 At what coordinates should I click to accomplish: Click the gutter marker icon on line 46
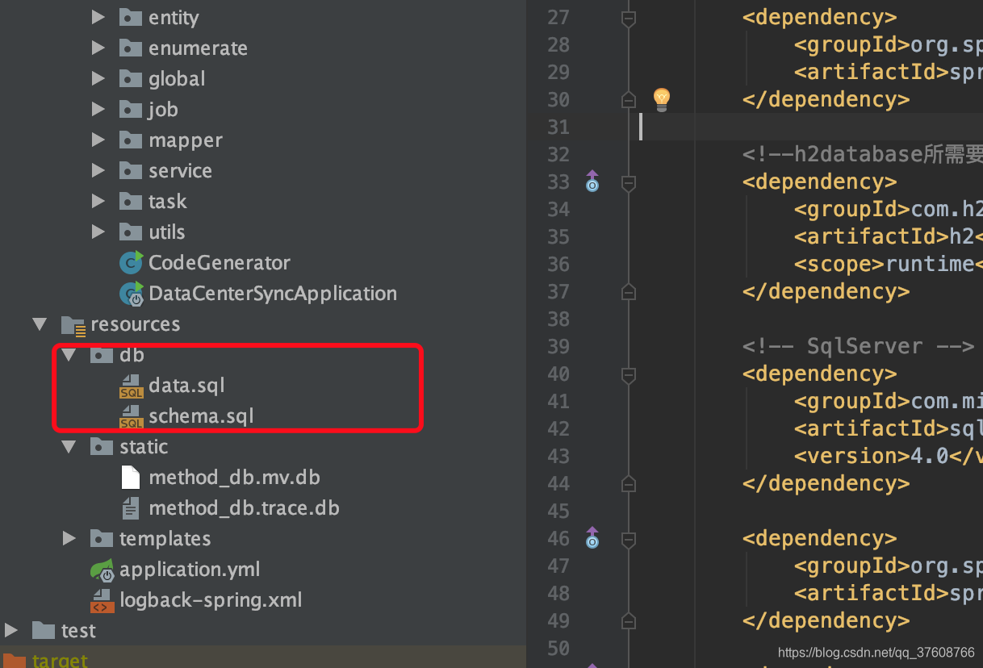(592, 537)
